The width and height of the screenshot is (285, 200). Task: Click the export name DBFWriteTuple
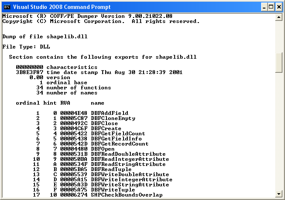(113, 189)
